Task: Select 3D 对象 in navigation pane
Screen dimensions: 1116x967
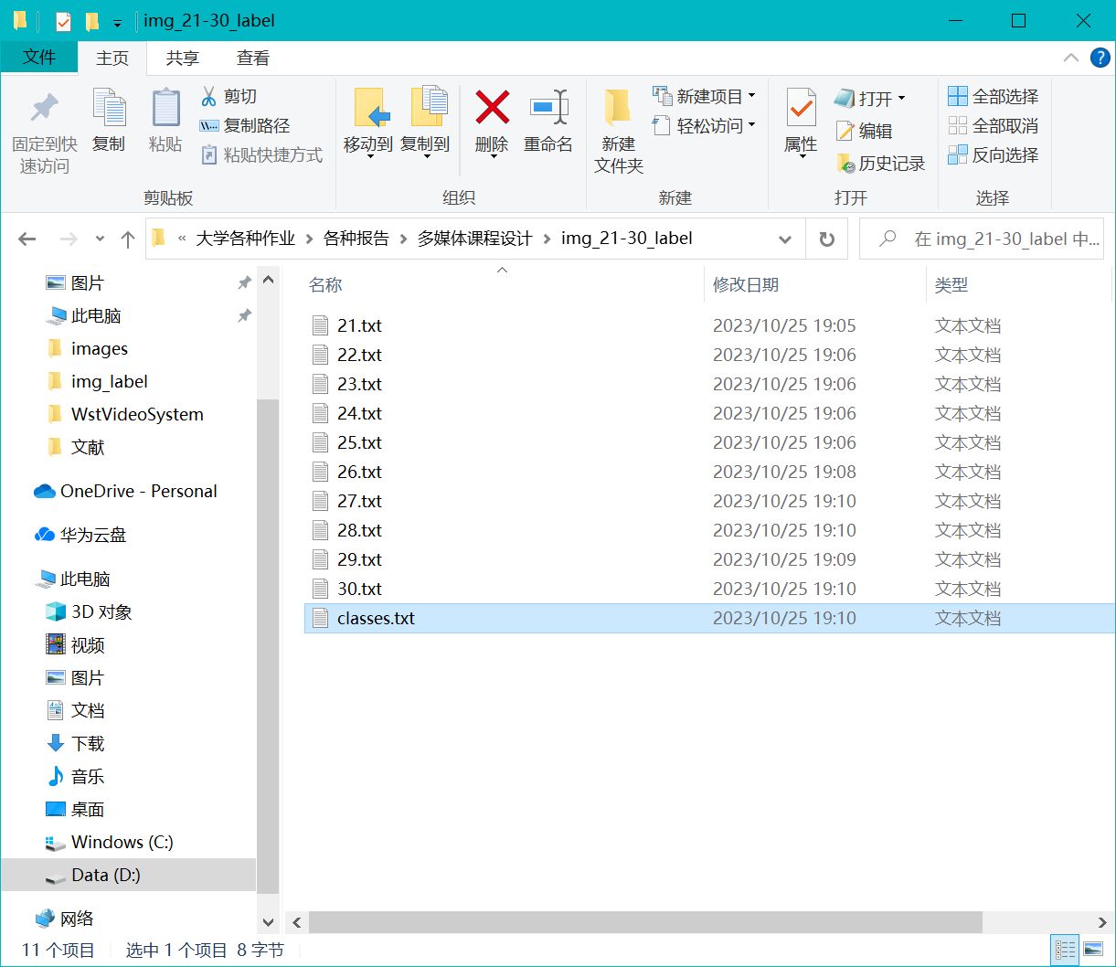Action: pos(101,611)
